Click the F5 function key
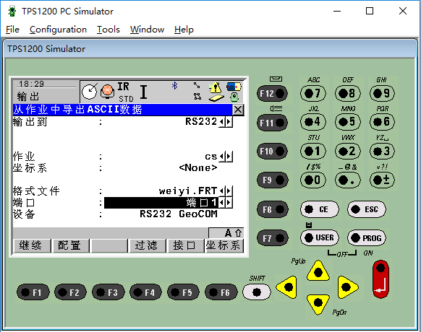421x332 pixels. pos(184,292)
